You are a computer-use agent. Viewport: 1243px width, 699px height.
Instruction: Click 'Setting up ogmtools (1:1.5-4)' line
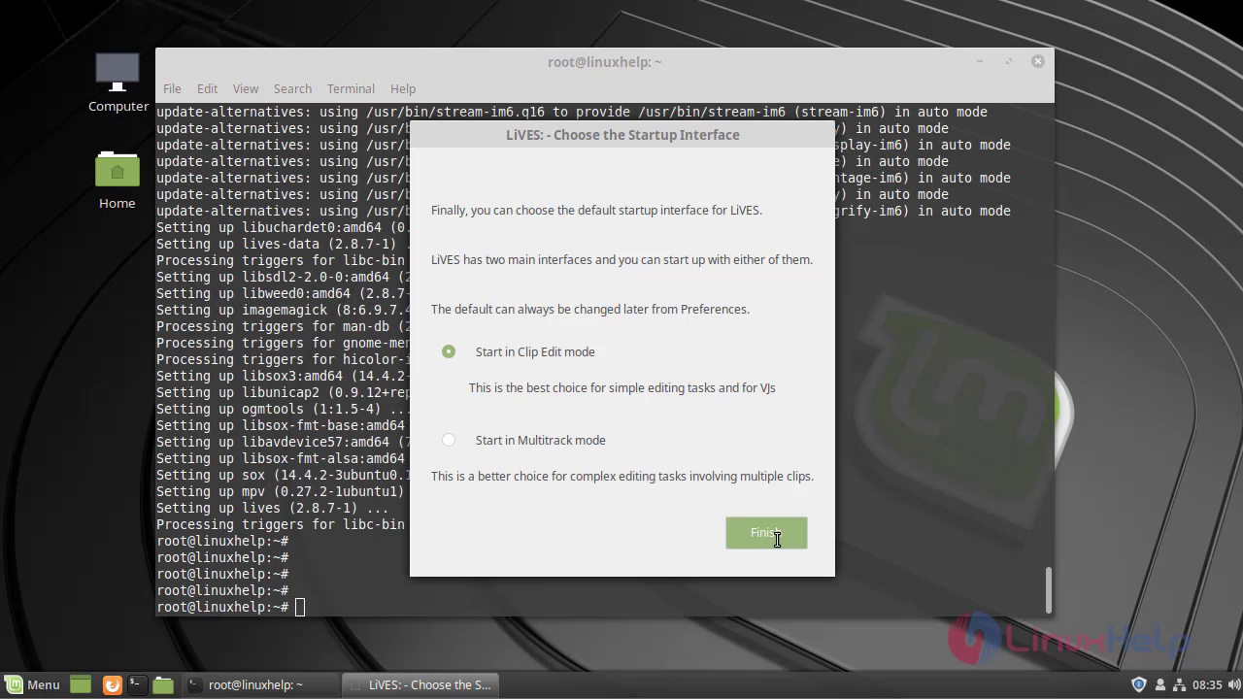[283, 409]
